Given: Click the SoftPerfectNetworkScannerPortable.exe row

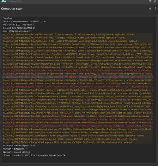Looking at the screenshot, I should click(78, 116).
